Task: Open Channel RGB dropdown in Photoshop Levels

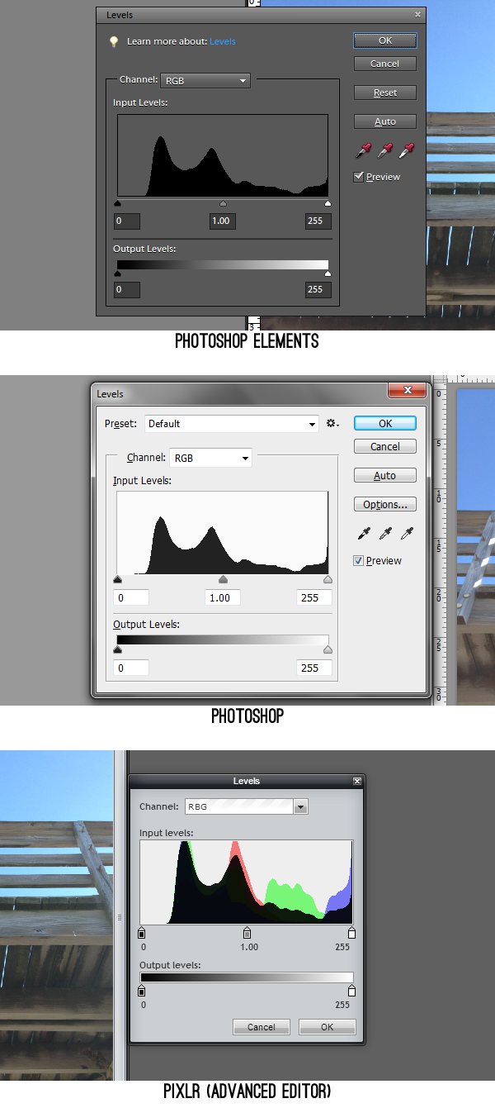Action: point(210,458)
